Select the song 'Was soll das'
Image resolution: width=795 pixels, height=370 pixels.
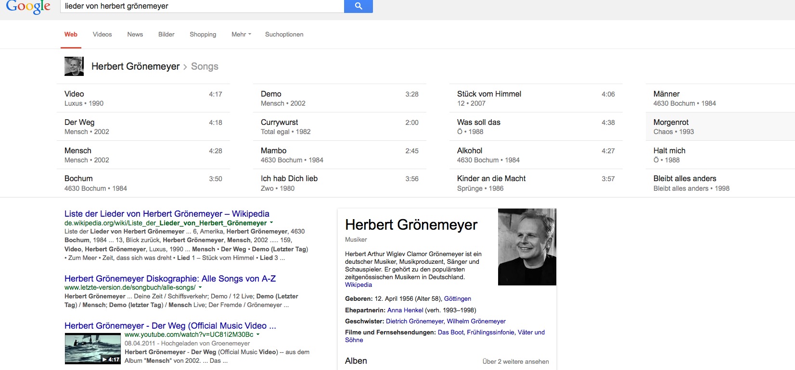tap(536, 126)
